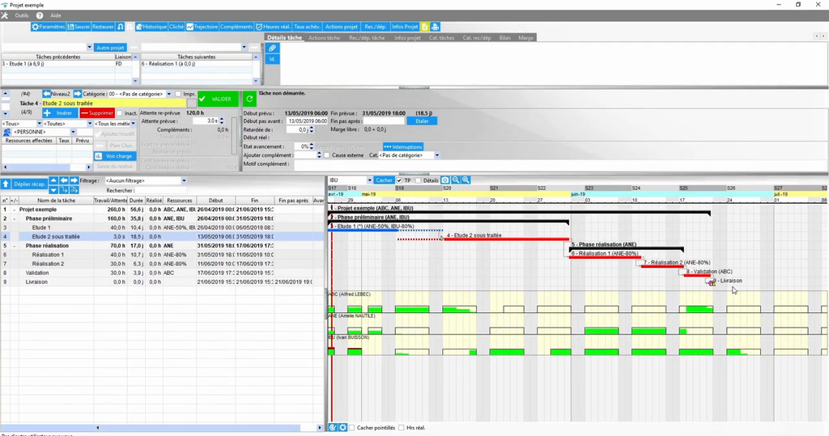Viewport: 829px width, 436px height.
Task: Enable the Hrs réal. checkbox
Action: coord(402,428)
